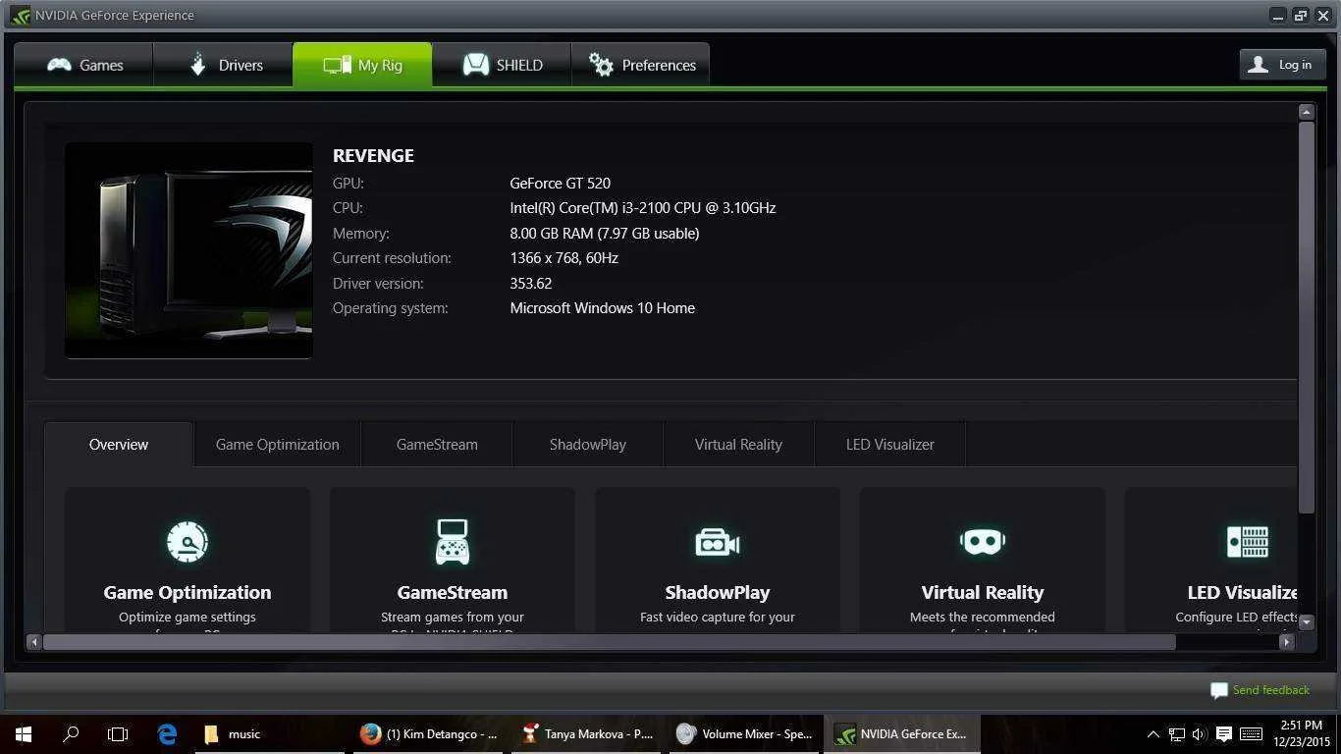Click the REVENGE computer thumbnail image

[x=188, y=250]
